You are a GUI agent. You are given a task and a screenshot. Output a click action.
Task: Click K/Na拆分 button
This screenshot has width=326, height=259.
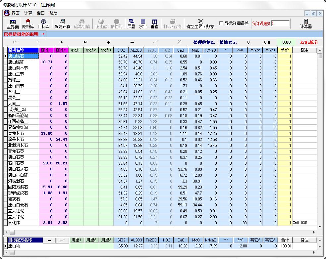coord(309,42)
